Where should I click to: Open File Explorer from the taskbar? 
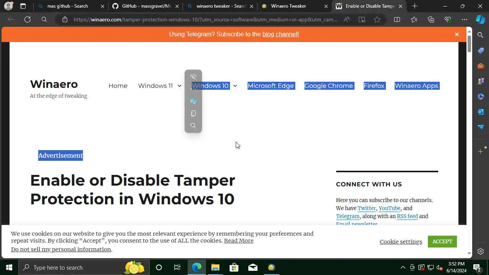point(215,267)
